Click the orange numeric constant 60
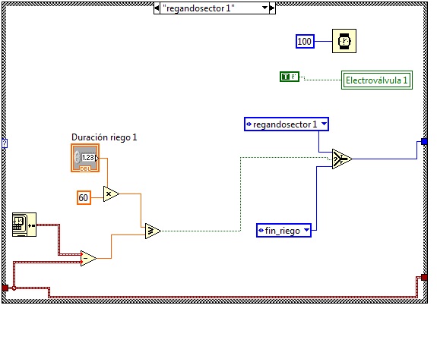 click(x=84, y=198)
